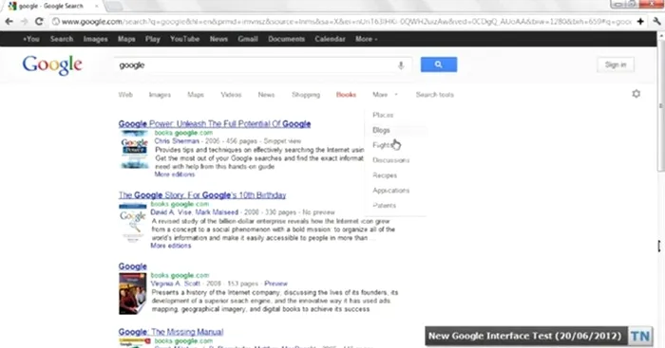
Task: Open +You in the black bar
Action: (x=31, y=39)
